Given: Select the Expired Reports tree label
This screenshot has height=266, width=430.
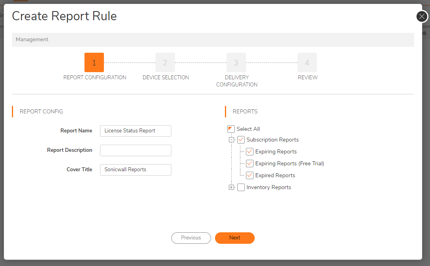Looking at the screenshot, I should tap(275, 175).
